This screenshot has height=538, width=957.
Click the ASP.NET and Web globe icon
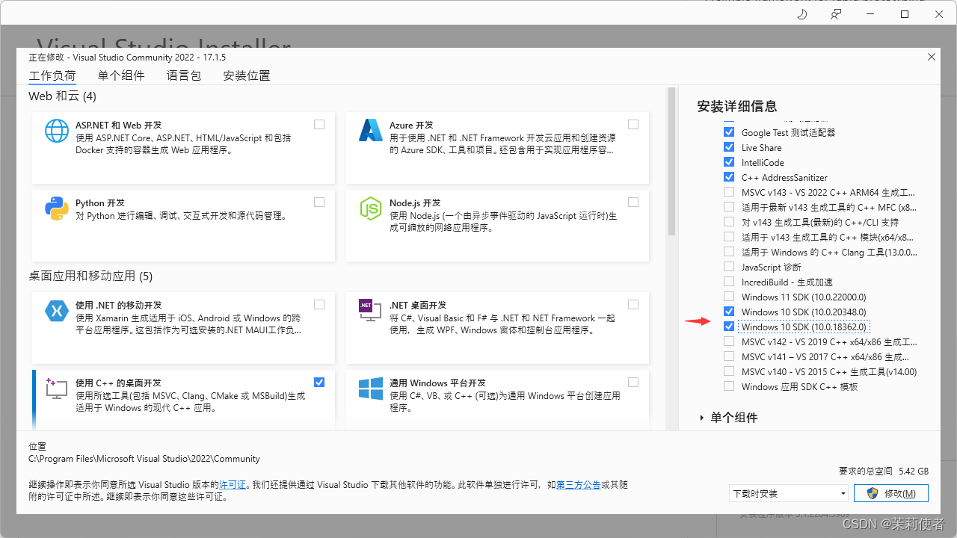pyautogui.click(x=57, y=131)
